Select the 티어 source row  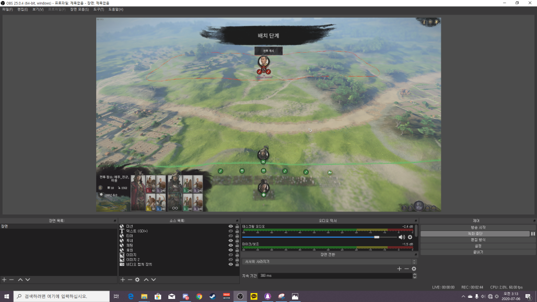(179, 236)
